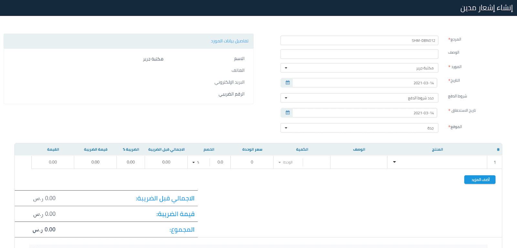Click the أضف المزيد button
The image size is (517, 248).
point(480,180)
